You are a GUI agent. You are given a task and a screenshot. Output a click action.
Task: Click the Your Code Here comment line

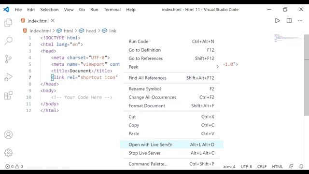click(82, 97)
